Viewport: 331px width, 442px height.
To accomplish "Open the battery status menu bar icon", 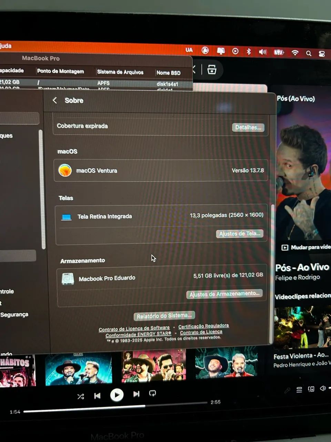I will coord(279,52).
